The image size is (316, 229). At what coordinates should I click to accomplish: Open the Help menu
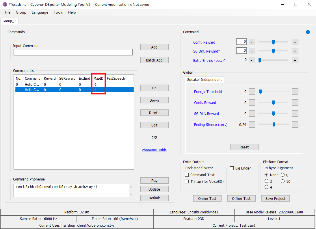click(x=72, y=12)
